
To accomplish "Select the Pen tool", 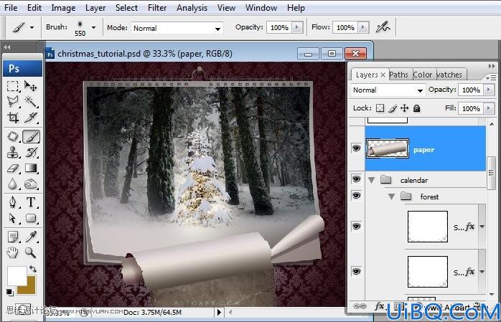I will click(x=13, y=202).
